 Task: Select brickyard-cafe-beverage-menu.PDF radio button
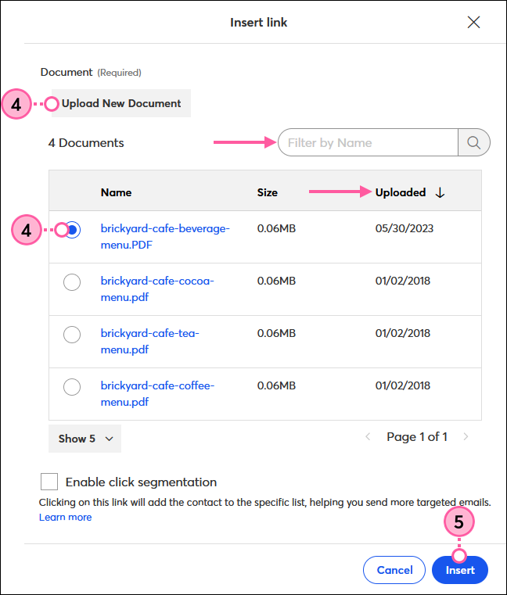click(72, 230)
